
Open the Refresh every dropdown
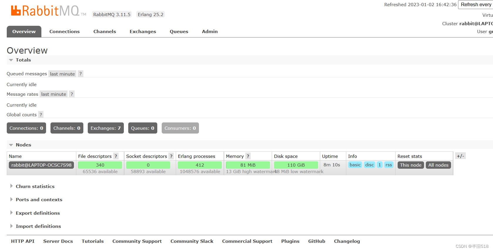475,4
